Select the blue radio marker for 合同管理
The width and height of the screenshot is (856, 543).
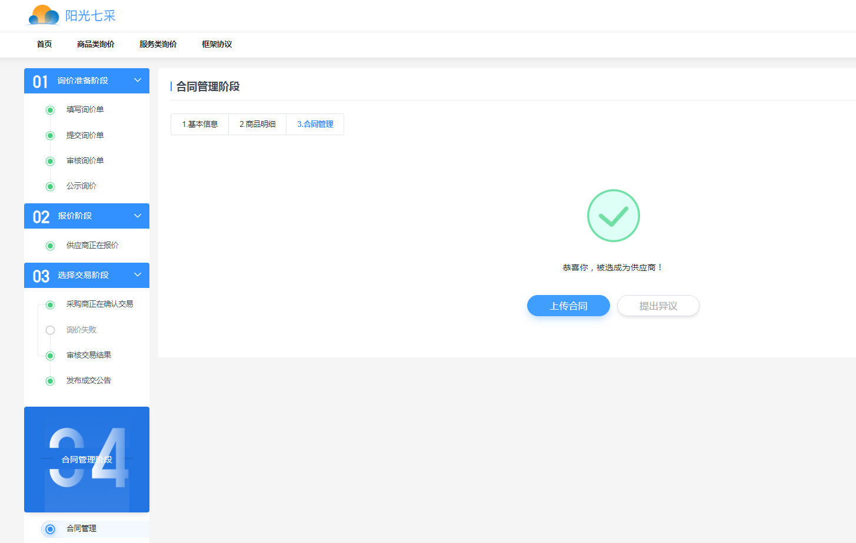pyautogui.click(x=50, y=529)
